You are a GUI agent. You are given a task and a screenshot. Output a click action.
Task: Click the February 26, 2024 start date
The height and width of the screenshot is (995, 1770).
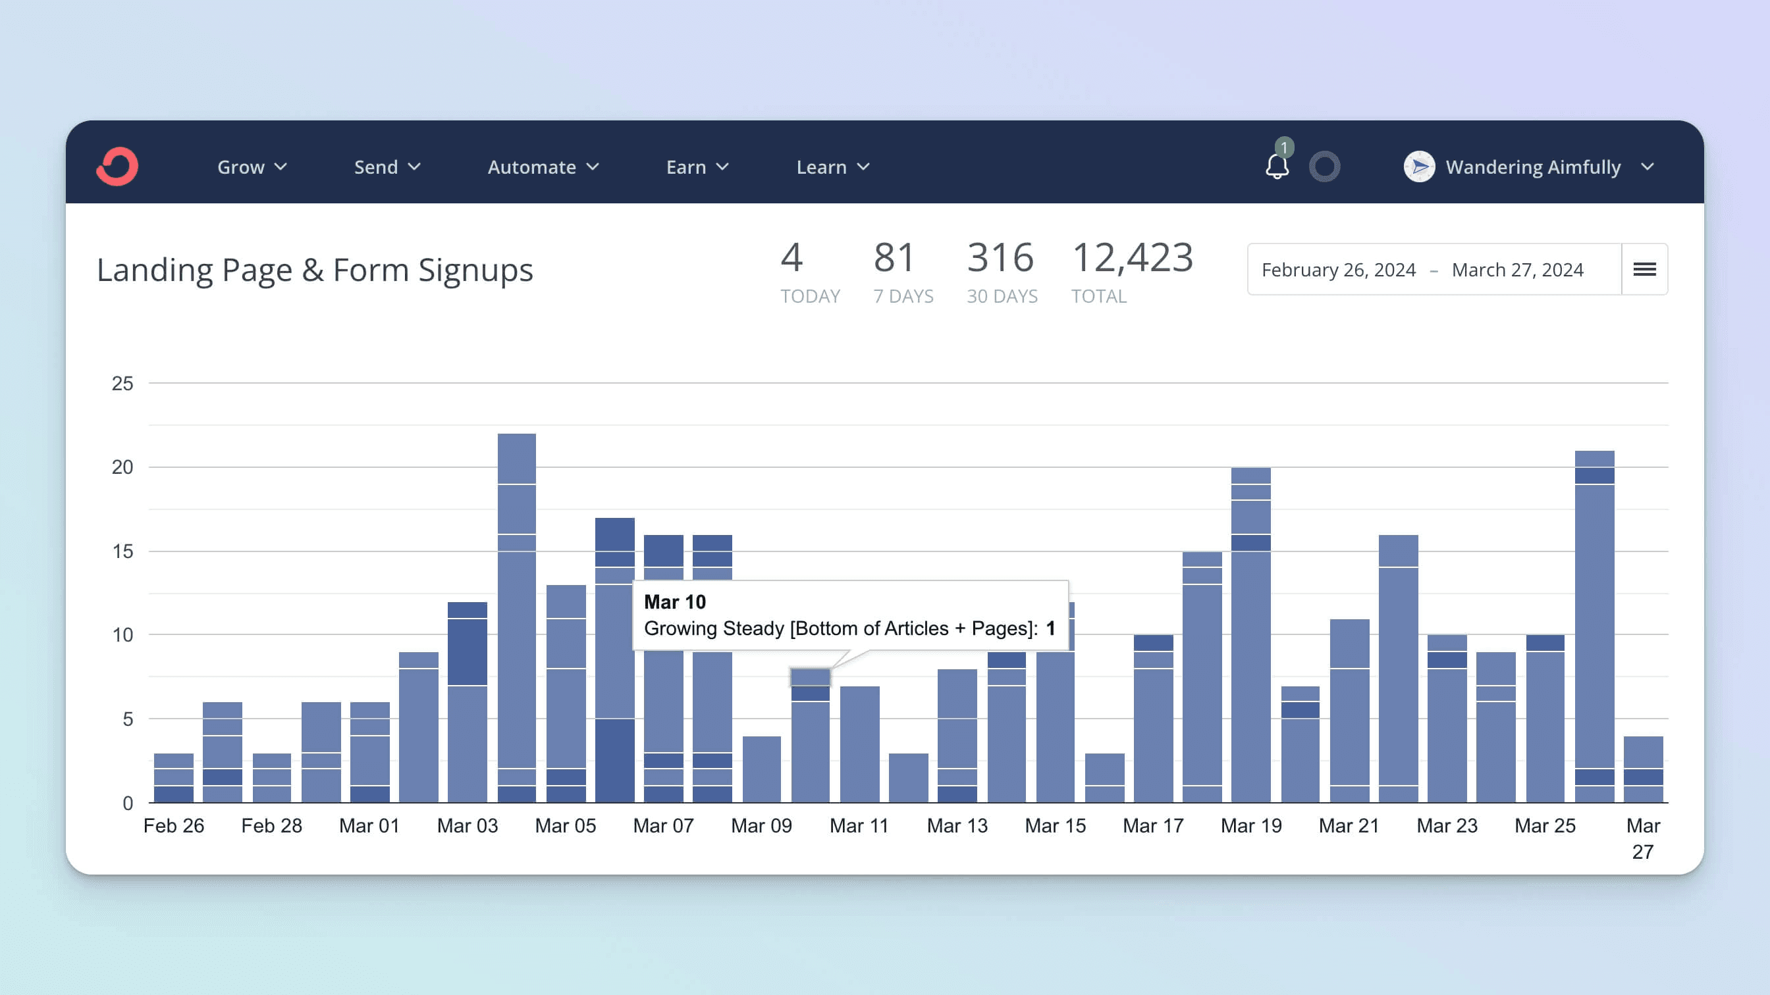[x=1338, y=270]
